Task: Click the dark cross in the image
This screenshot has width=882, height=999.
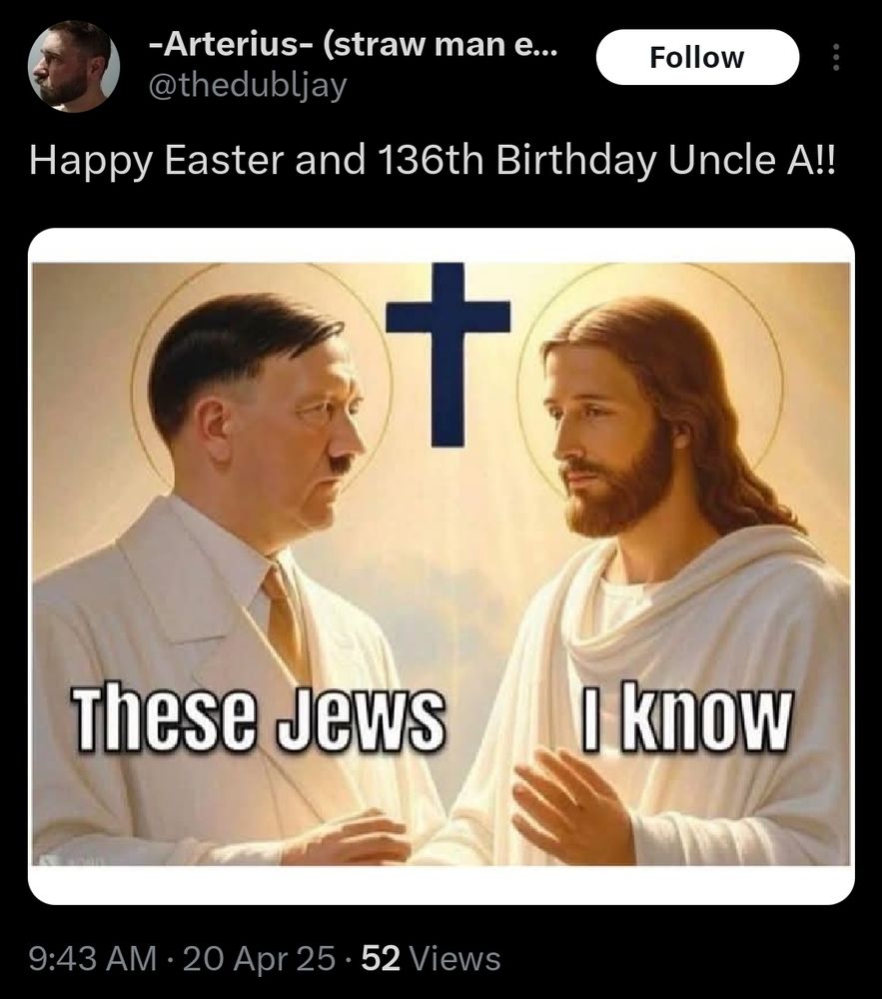Action: pyautogui.click(x=448, y=355)
